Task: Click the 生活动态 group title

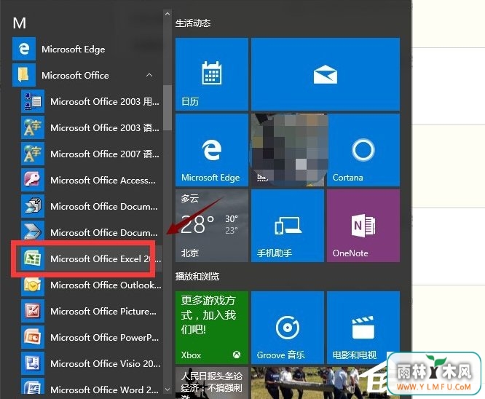Action: pos(193,23)
